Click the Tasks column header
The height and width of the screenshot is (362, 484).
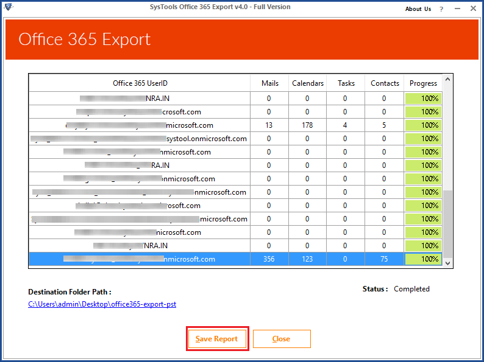[x=346, y=83]
